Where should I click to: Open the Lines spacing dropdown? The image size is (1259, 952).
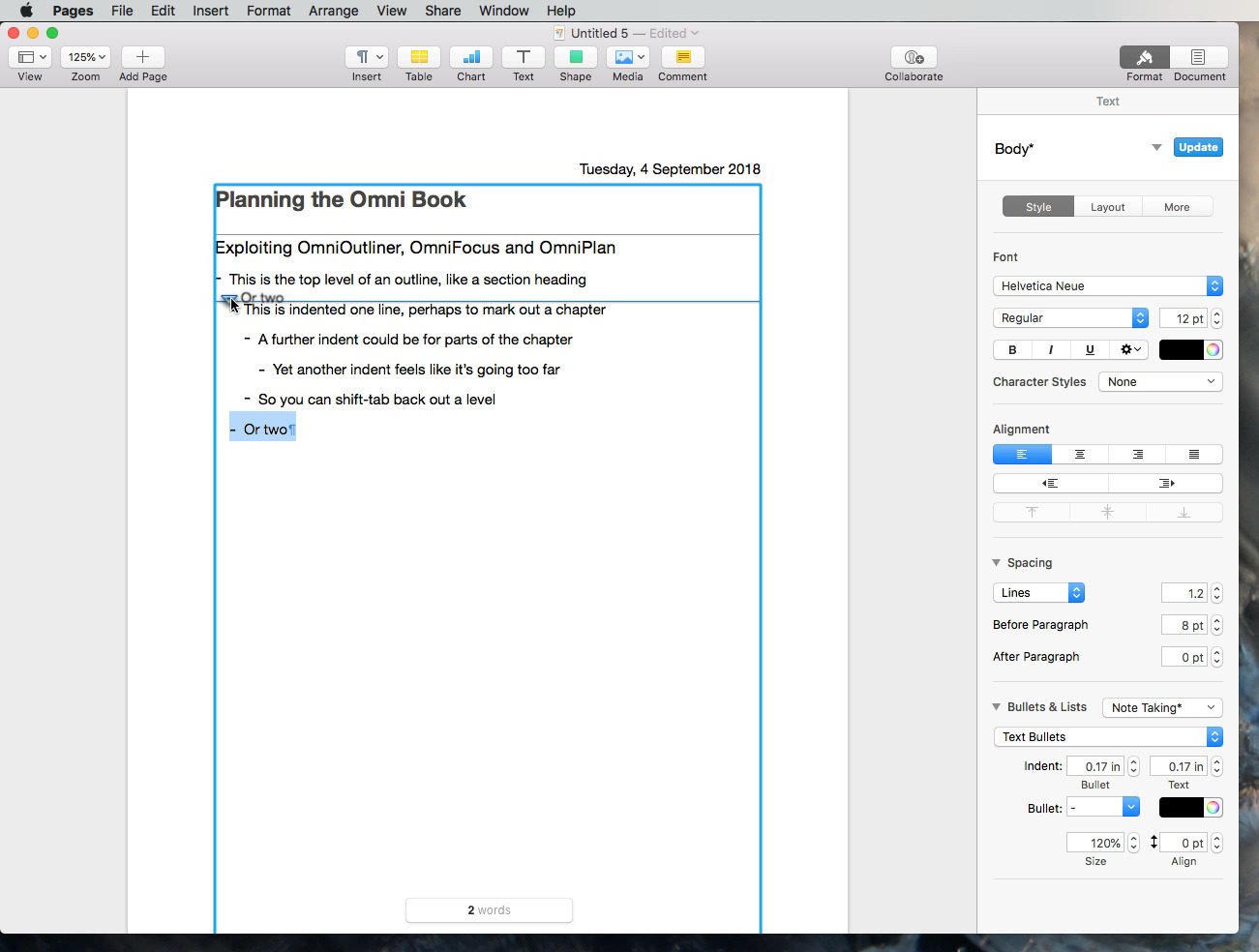click(1038, 592)
